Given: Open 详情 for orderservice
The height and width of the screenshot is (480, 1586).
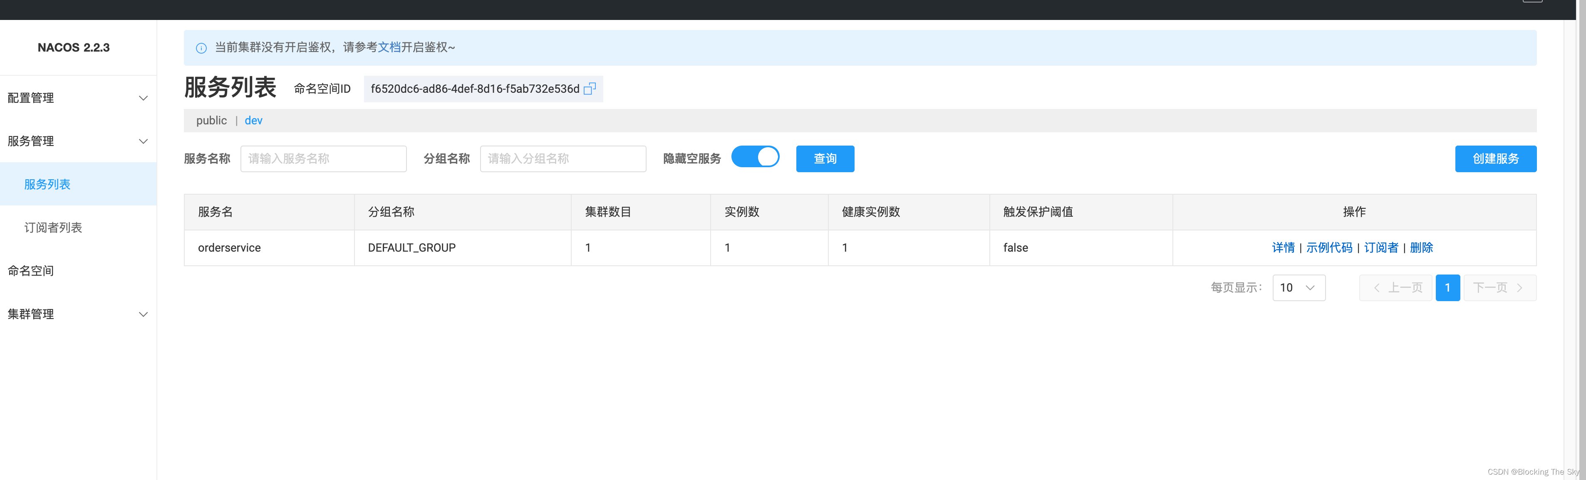Looking at the screenshot, I should click(x=1283, y=247).
